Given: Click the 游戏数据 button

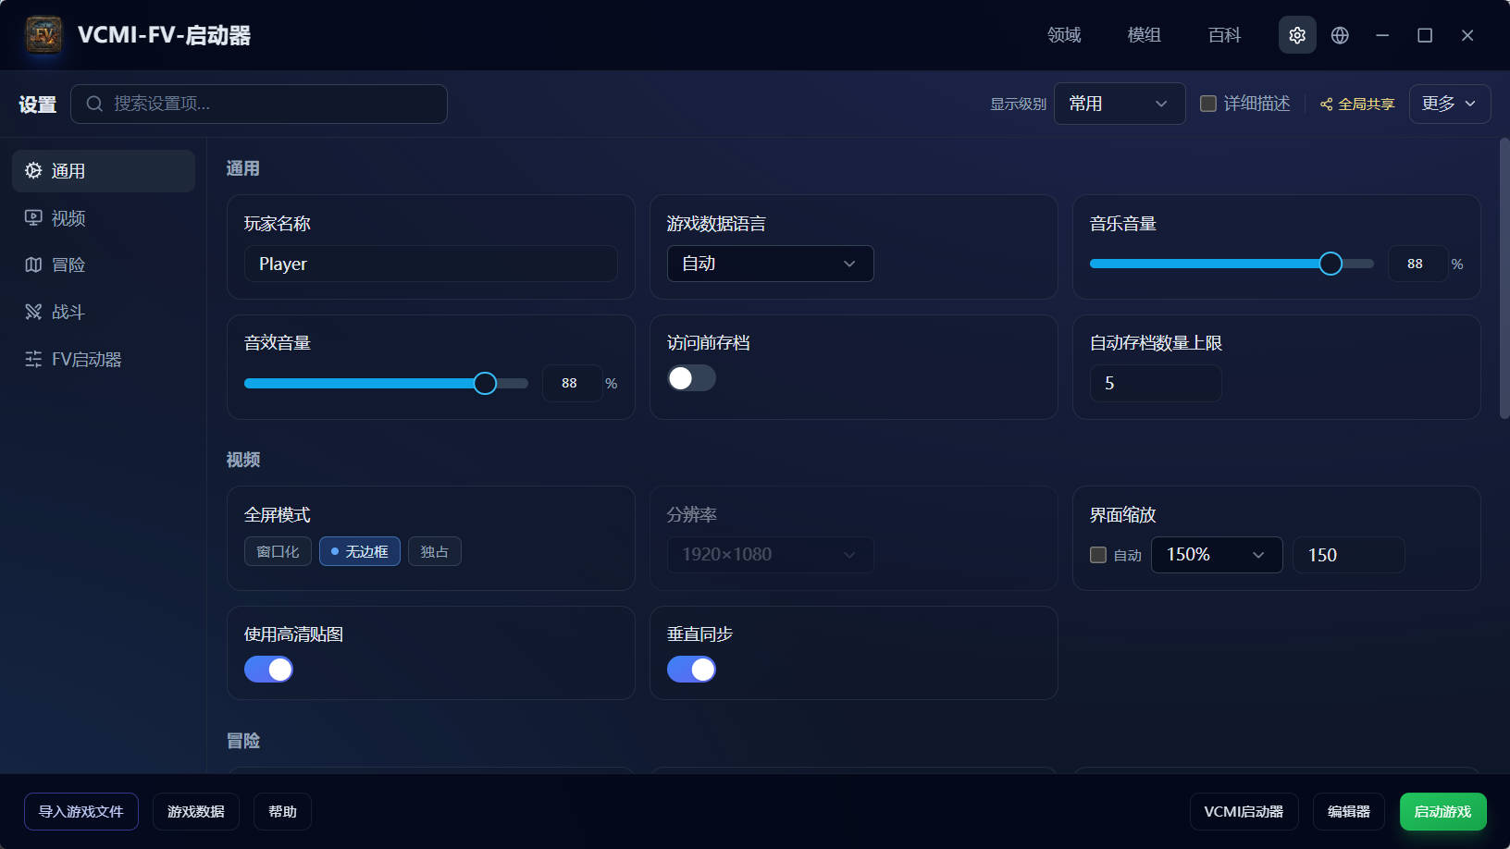Looking at the screenshot, I should tap(196, 811).
